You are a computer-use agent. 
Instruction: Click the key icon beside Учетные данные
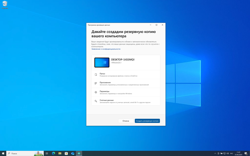pos(96,101)
